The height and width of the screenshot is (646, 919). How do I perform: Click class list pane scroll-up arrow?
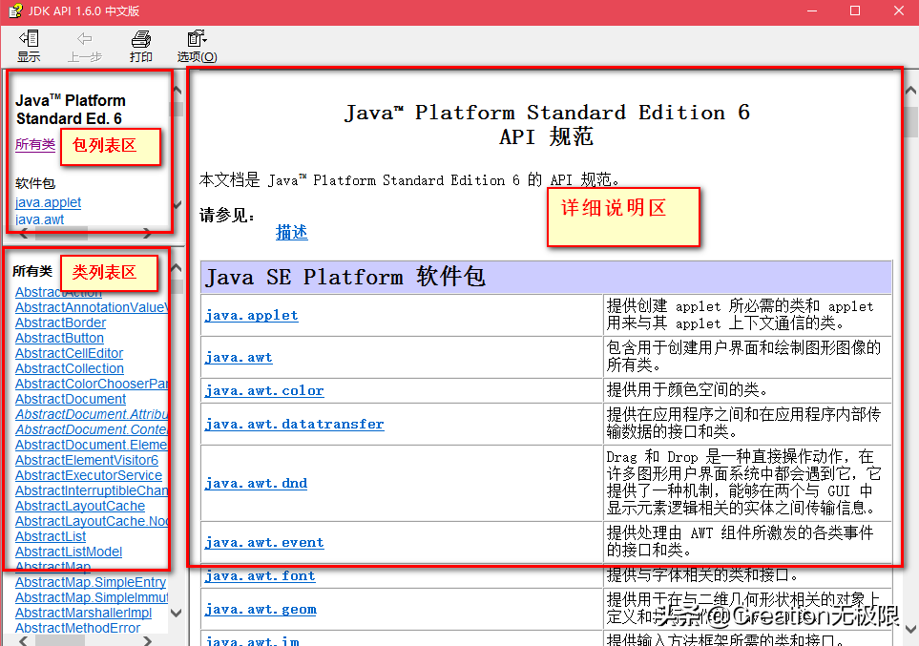(176, 268)
